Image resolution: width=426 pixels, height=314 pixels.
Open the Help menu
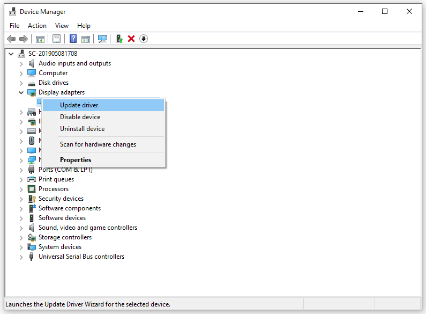(84, 26)
